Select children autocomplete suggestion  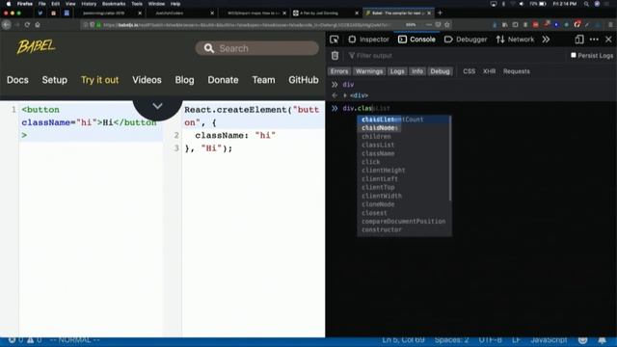pyautogui.click(x=403, y=137)
